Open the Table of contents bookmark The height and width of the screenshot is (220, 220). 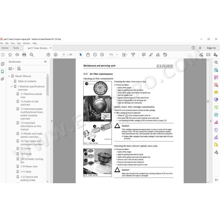pyautogui.click(x=27, y=81)
